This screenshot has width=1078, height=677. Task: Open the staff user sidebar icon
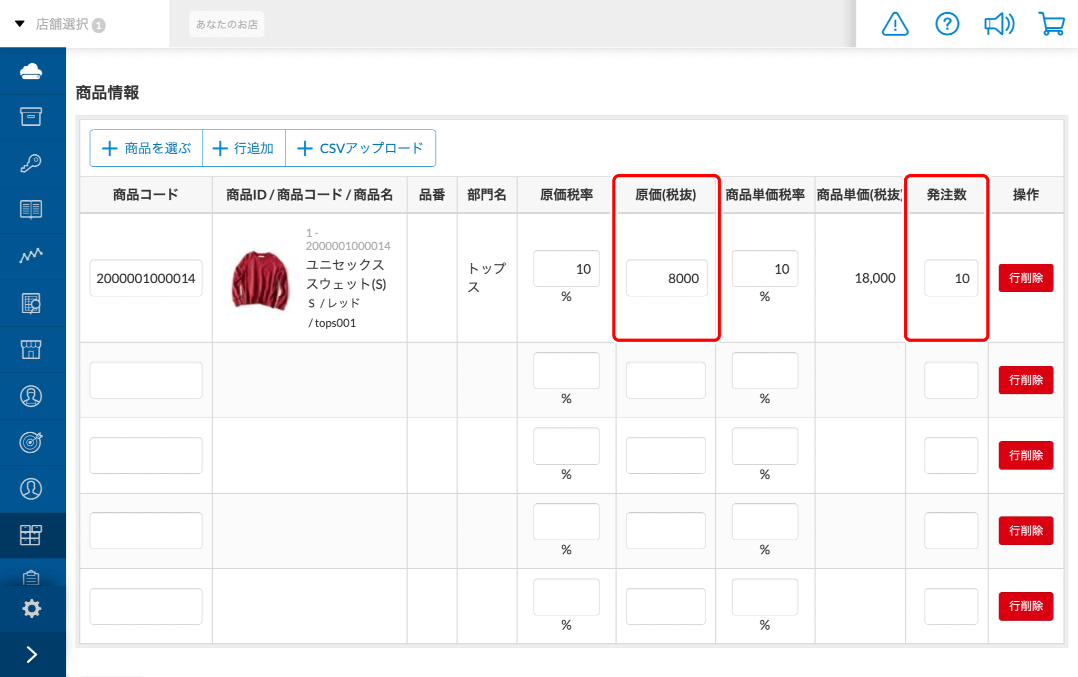(31, 489)
